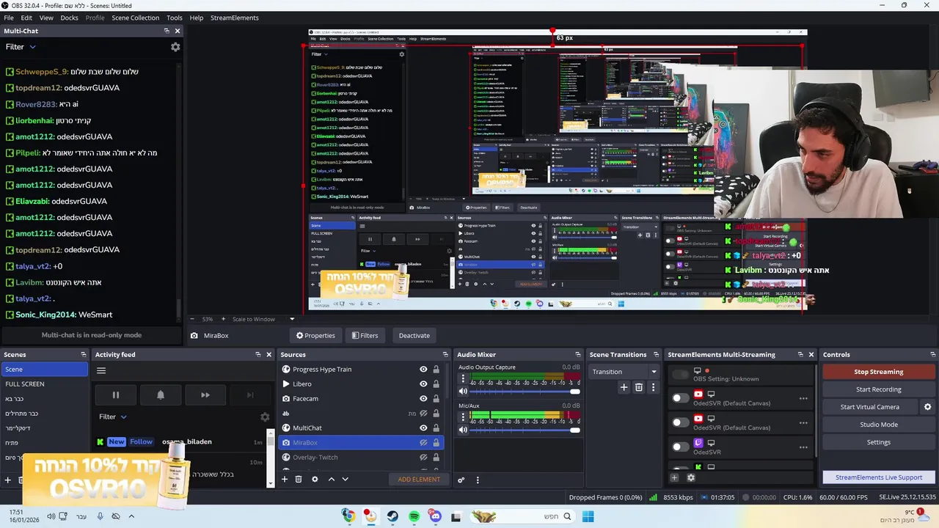Undock the Multi-Chat panel
The width and height of the screenshot is (939, 528).
click(167, 31)
